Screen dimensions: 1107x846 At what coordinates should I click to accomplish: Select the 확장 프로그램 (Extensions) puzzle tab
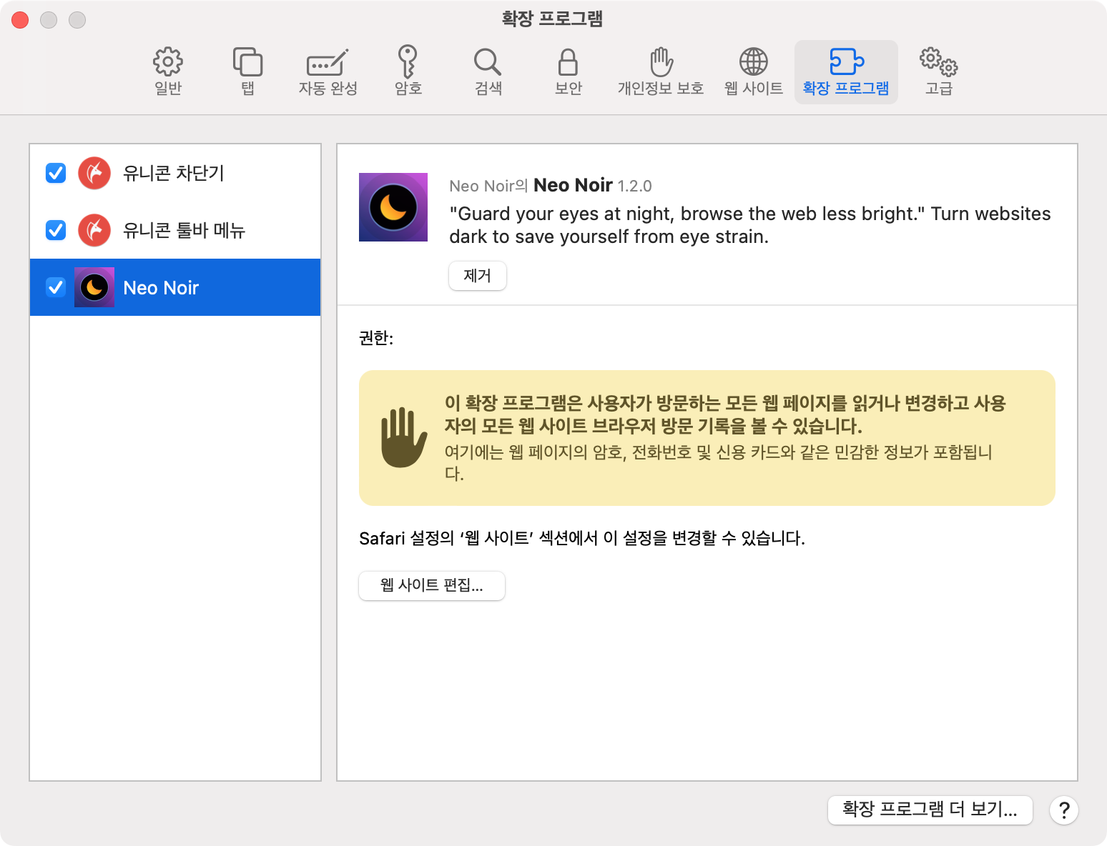coord(846,71)
